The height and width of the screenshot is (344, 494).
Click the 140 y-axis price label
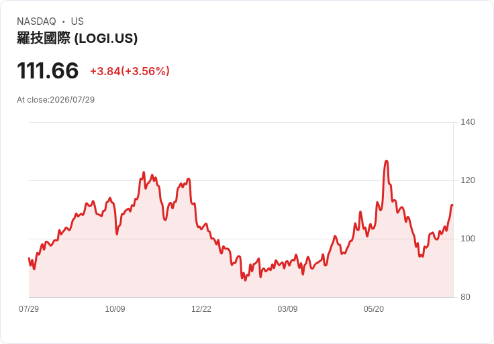click(x=468, y=122)
